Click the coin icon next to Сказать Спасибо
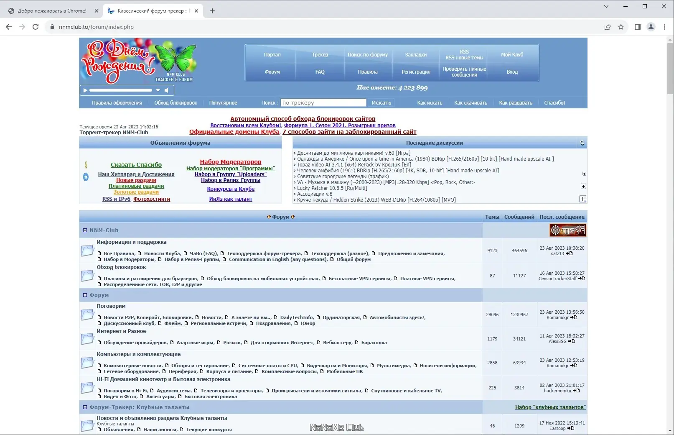674x435 pixels. click(86, 164)
